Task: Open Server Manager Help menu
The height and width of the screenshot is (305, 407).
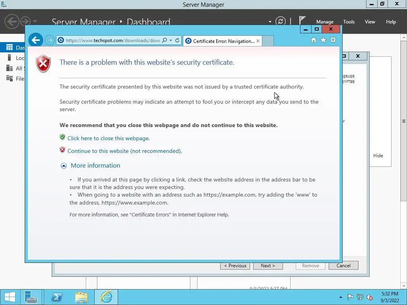Action: 391,22
